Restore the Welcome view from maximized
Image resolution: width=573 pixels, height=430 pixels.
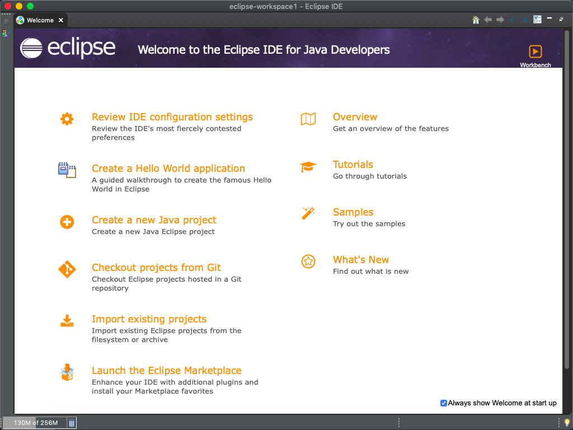561,19
